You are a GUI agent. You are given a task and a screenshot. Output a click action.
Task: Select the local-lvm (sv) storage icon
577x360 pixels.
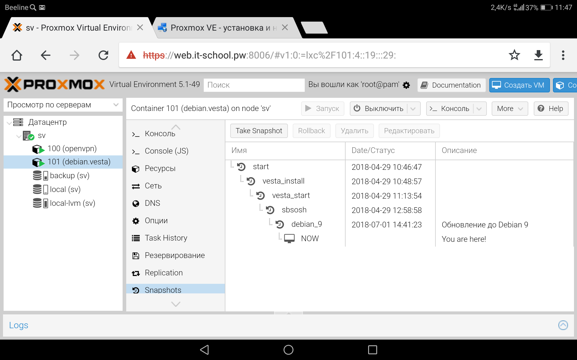click(x=40, y=203)
